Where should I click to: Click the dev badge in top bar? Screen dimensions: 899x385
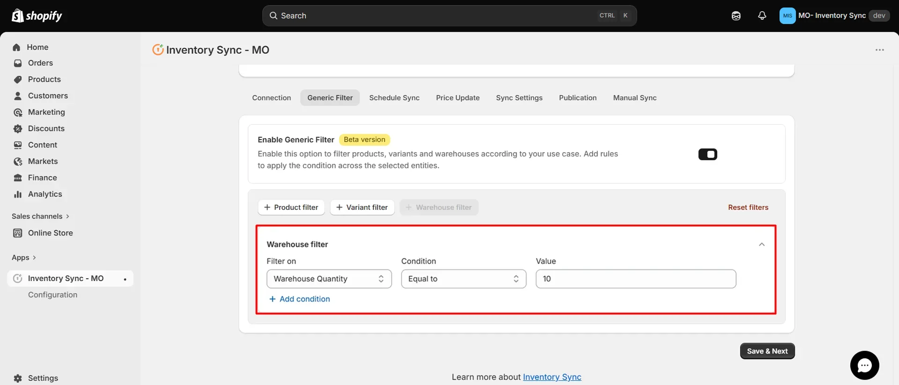click(879, 15)
